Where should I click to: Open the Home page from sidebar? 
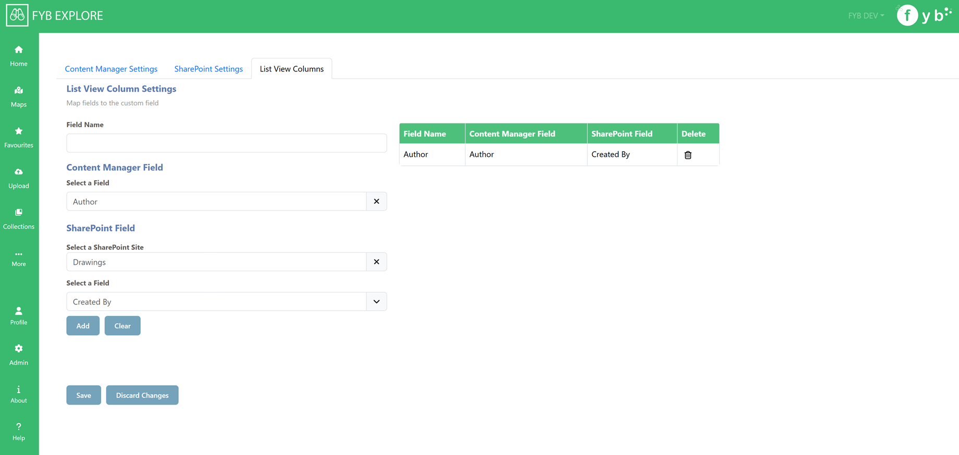(x=19, y=56)
